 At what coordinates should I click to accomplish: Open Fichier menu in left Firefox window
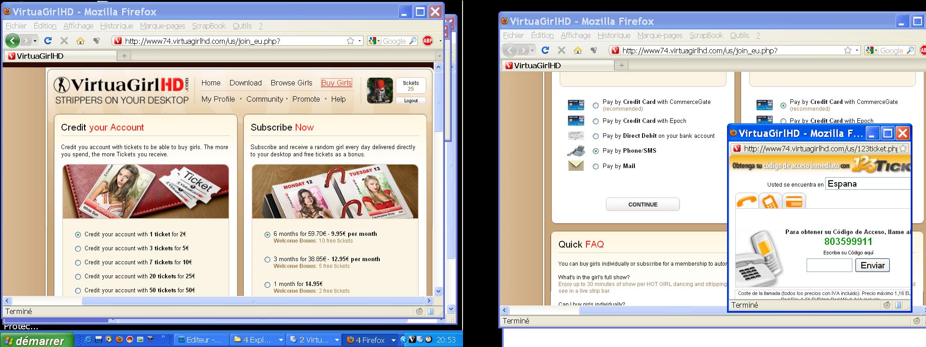(16, 26)
